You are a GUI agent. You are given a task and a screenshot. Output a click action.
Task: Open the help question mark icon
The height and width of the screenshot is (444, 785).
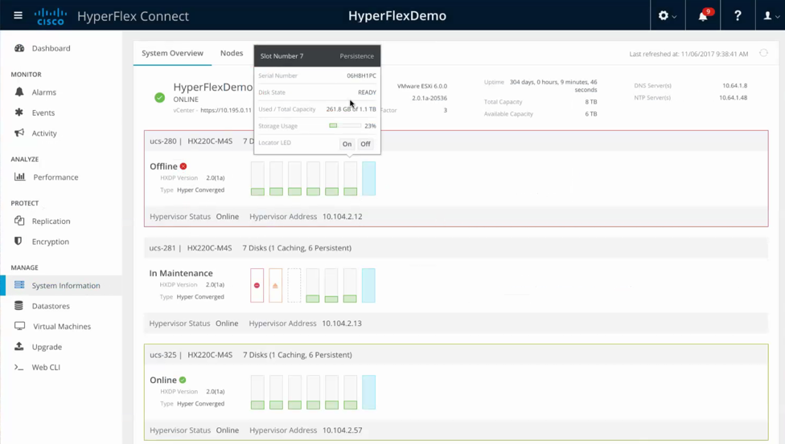738,15
